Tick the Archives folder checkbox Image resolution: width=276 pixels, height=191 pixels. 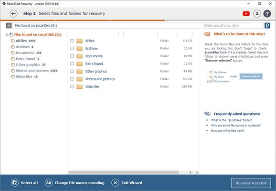pos(72,48)
